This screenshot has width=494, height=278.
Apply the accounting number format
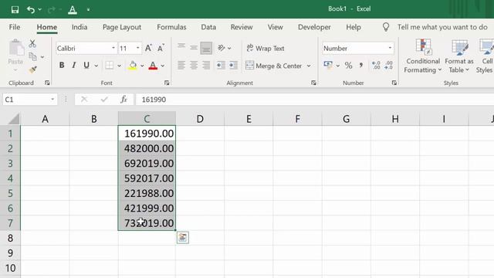pyautogui.click(x=328, y=65)
